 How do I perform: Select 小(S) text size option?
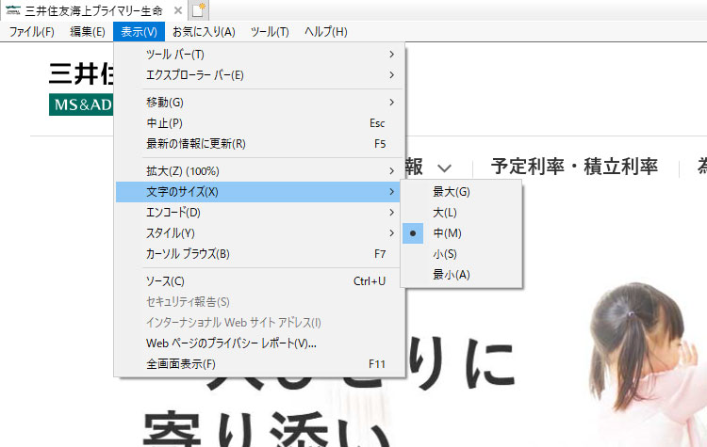coord(445,253)
